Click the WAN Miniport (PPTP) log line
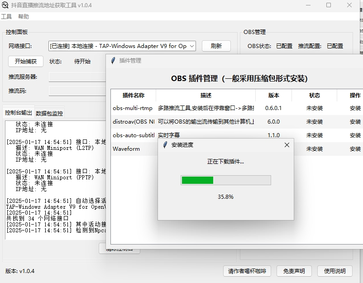This screenshot has width=363, height=283. (55, 177)
